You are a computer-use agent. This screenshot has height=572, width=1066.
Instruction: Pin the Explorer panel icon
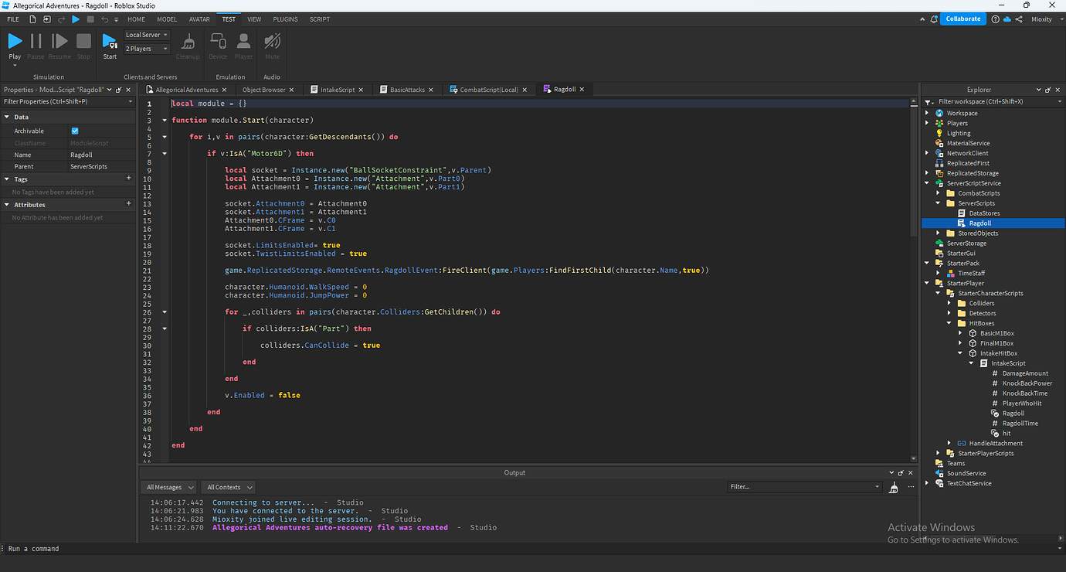click(1047, 89)
